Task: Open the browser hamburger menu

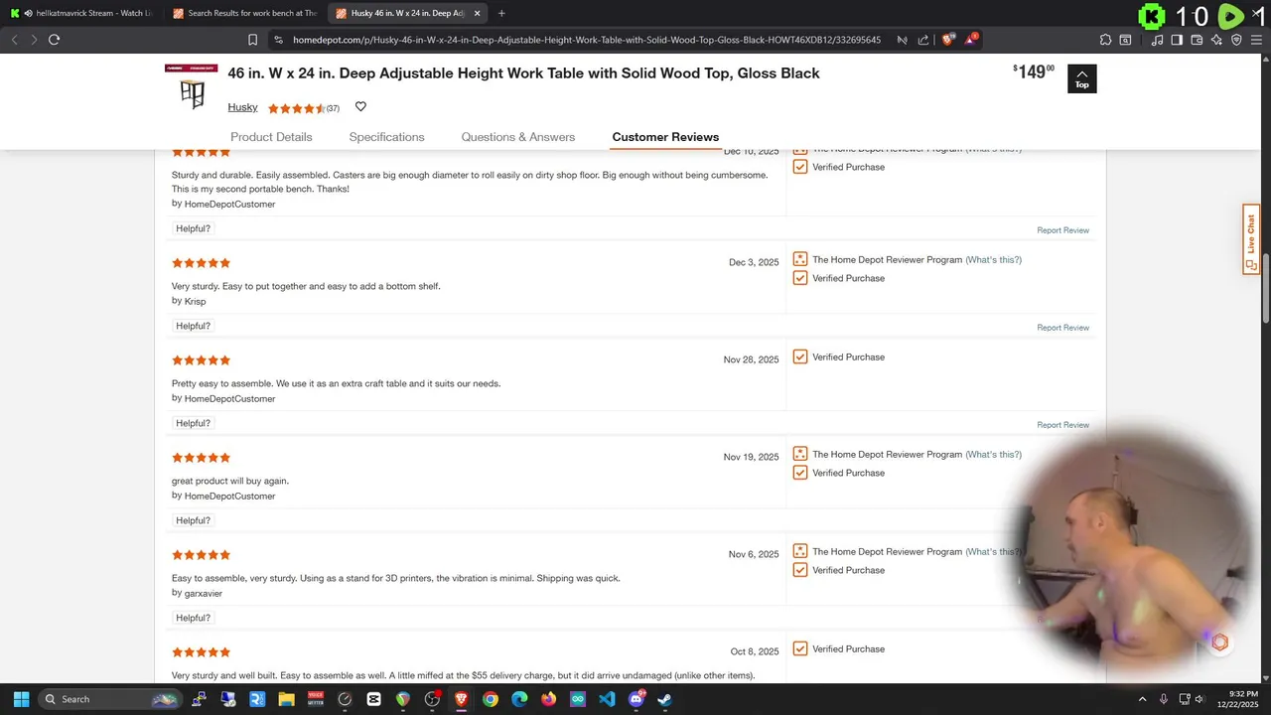Action: [x=1256, y=40]
